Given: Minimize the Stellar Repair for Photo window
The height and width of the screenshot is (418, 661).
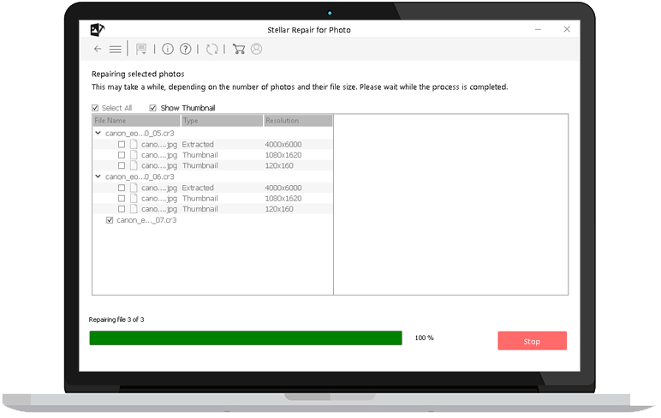Looking at the screenshot, I should pos(538,29).
